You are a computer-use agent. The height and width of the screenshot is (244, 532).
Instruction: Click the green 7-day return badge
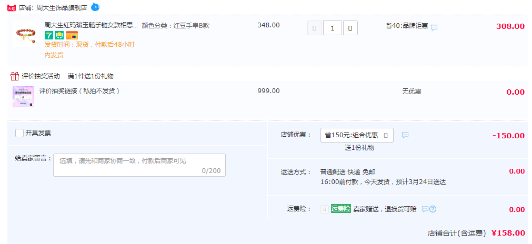click(49, 35)
